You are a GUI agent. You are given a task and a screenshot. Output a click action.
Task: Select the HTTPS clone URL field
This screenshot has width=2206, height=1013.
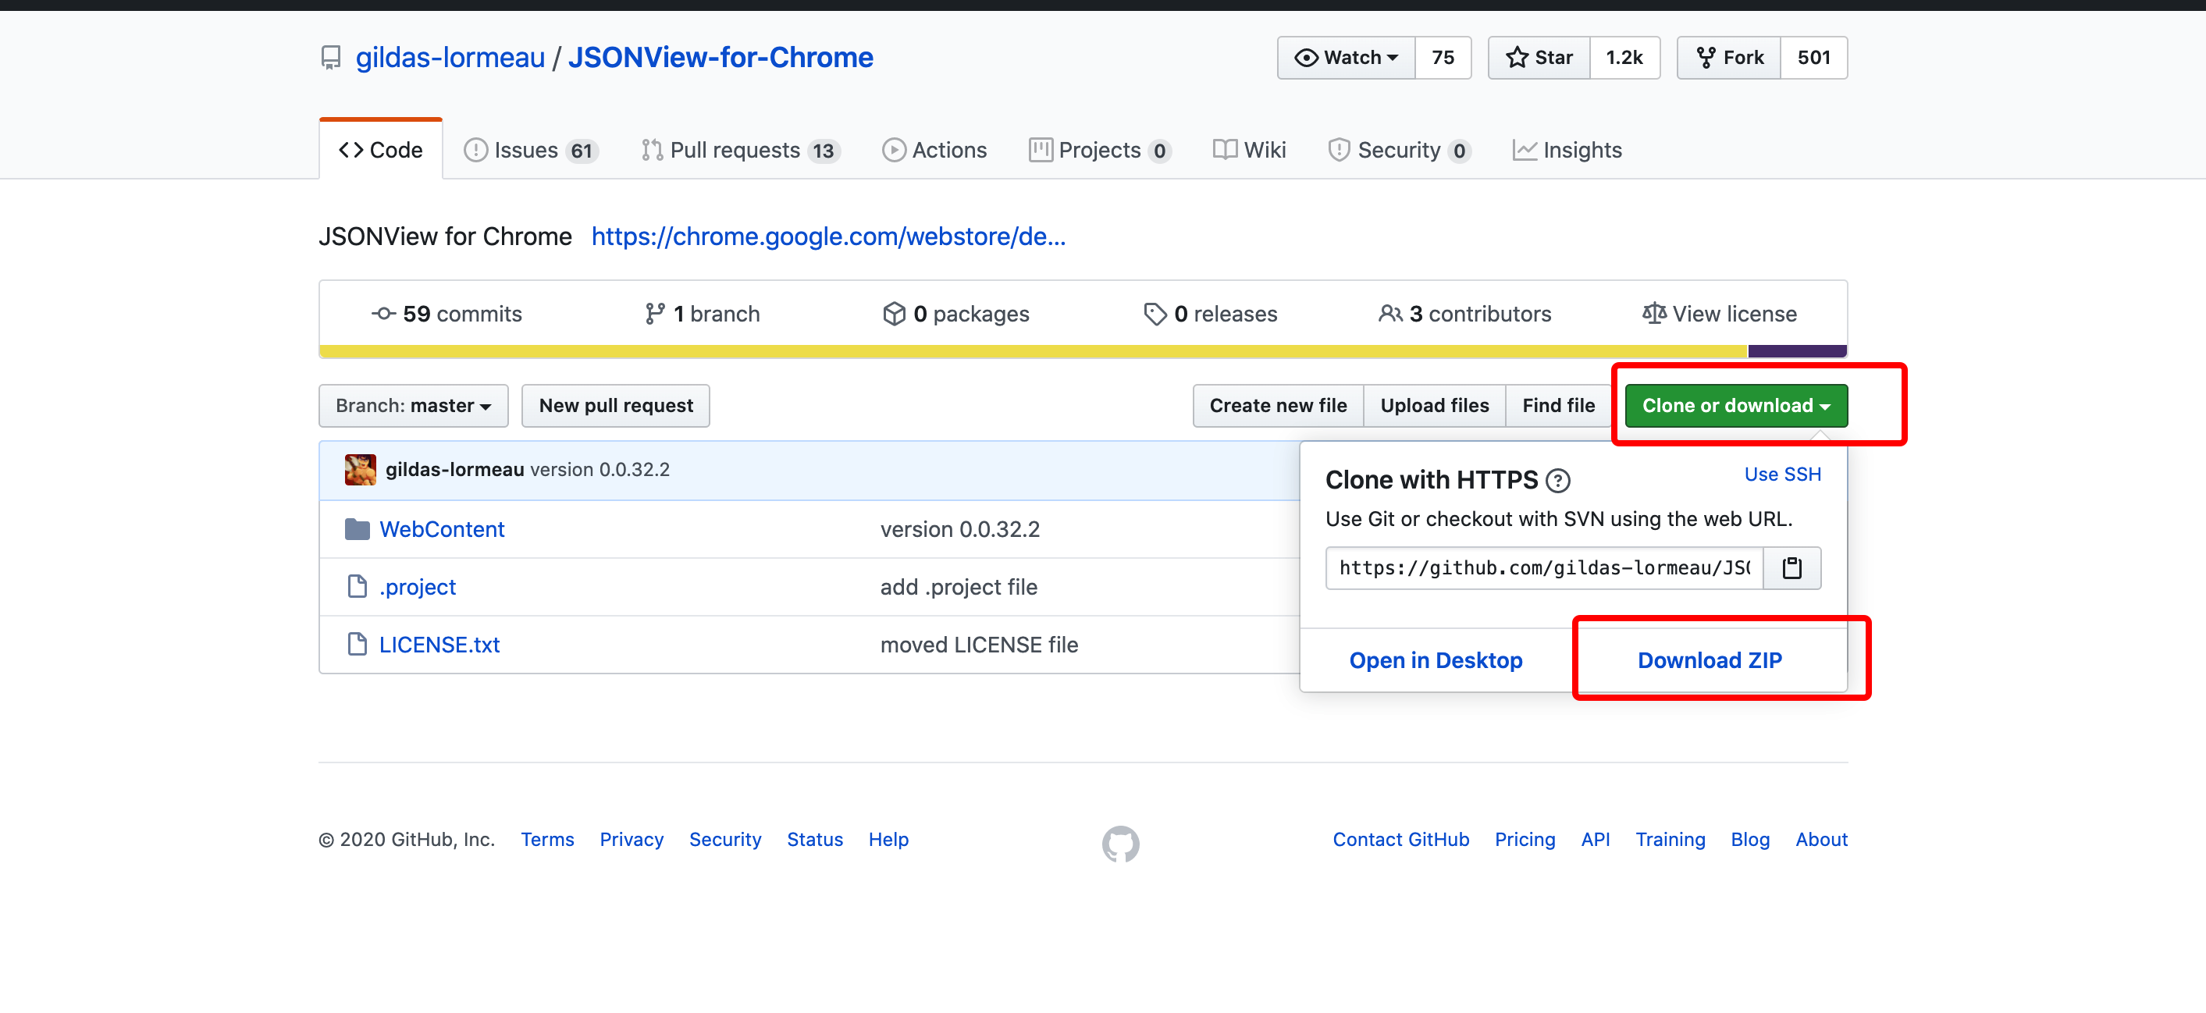1544,567
